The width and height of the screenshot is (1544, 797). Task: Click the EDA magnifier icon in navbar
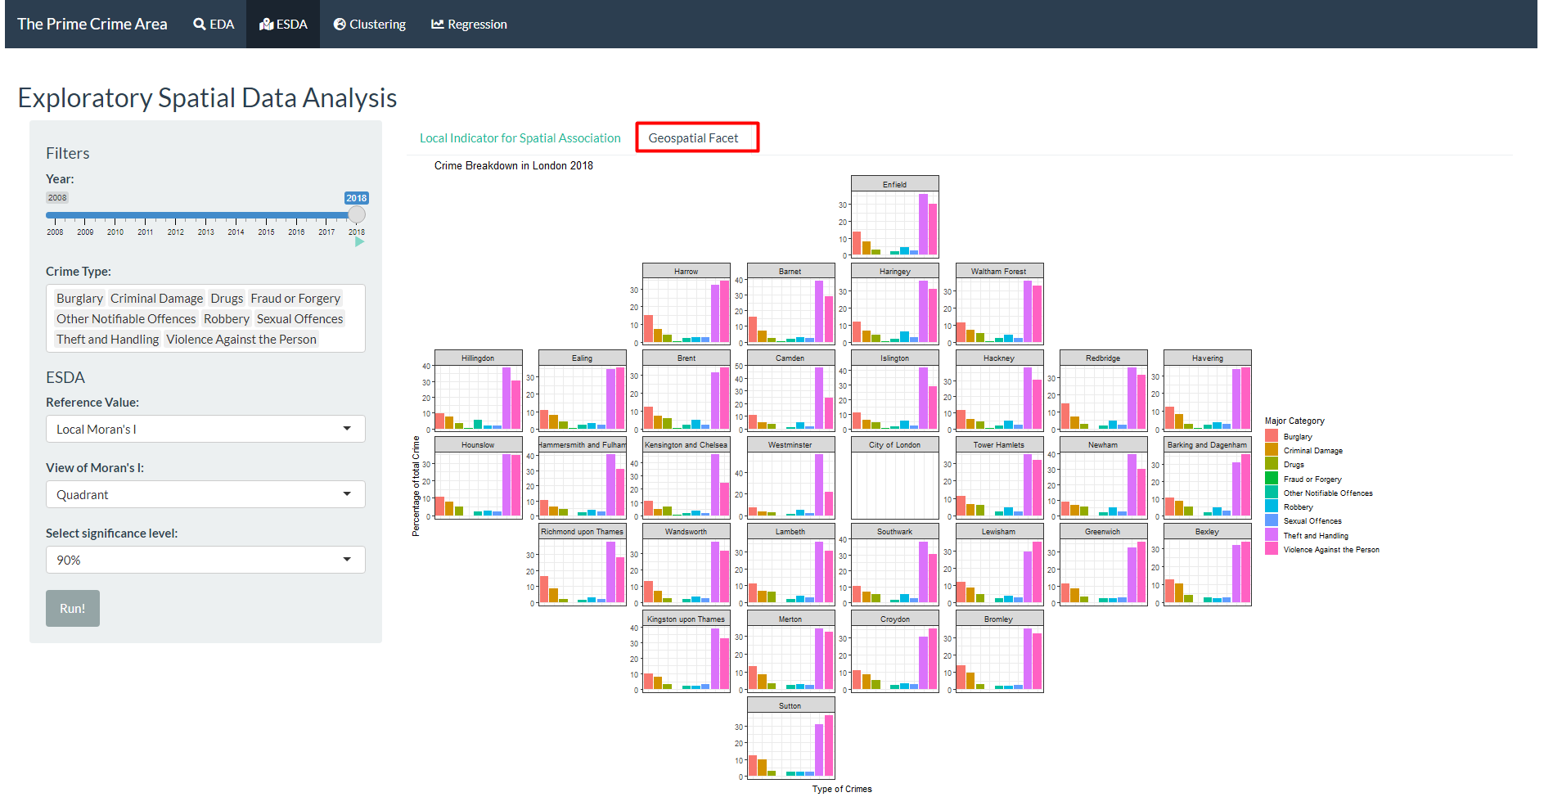coord(199,25)
